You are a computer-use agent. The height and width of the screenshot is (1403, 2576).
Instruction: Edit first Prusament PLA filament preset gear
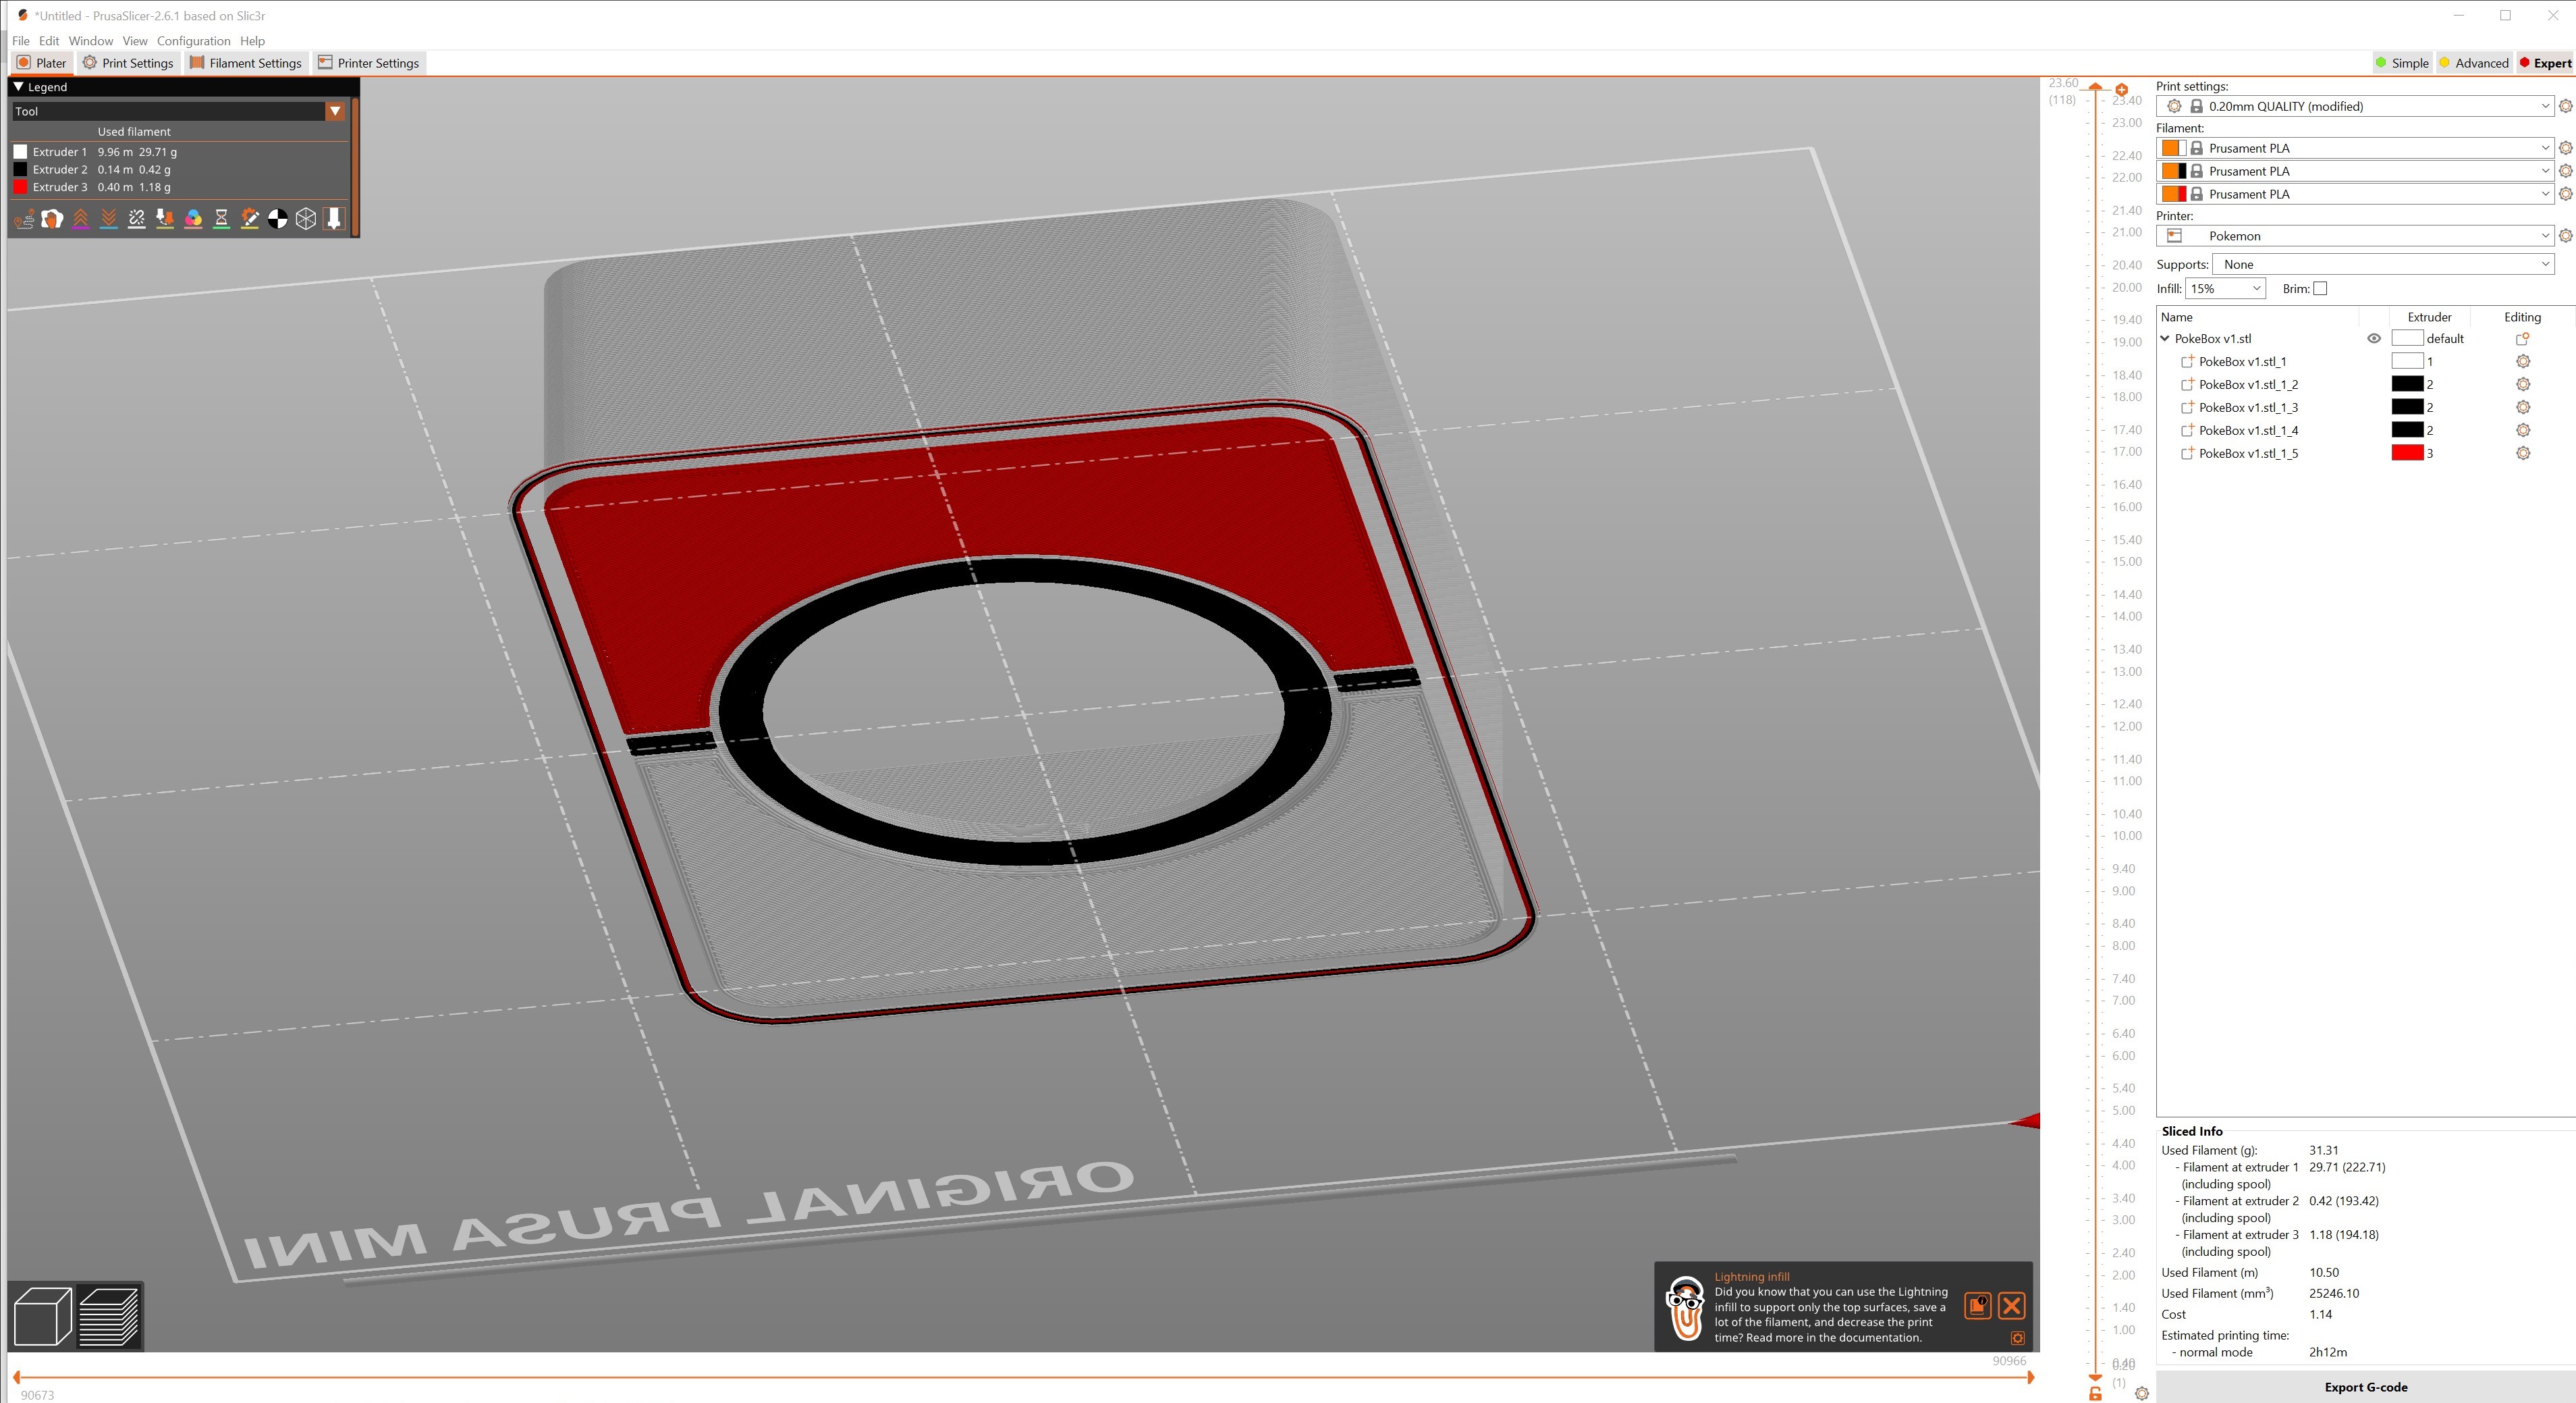pos(2565,148)
